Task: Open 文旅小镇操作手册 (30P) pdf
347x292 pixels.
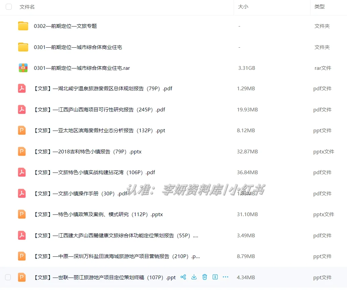Action: pyautogui.click(x=80, y=193)
